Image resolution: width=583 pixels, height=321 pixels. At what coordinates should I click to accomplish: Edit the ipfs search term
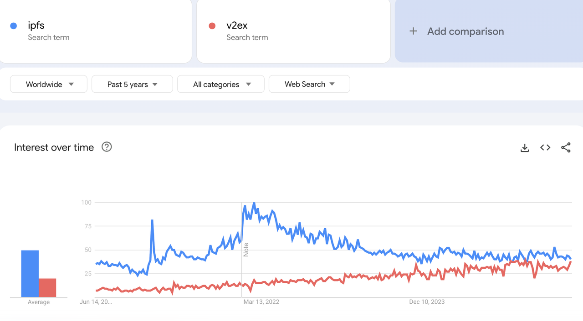coord(36,25)
